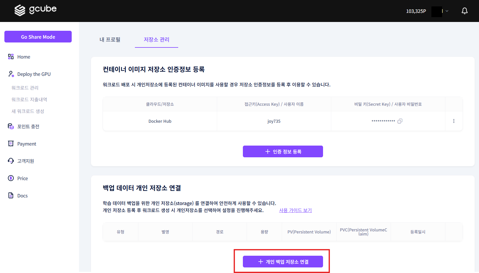Open the 사용 가이드 보기 link

coord(295,210)
